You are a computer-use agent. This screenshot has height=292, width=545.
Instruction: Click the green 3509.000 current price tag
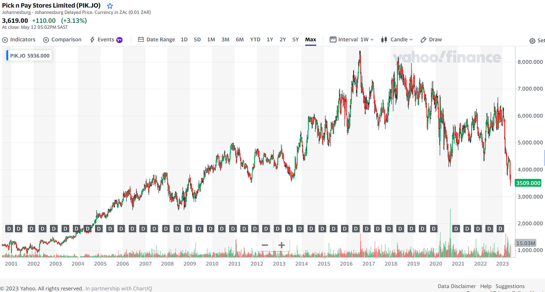click(528, 183)
